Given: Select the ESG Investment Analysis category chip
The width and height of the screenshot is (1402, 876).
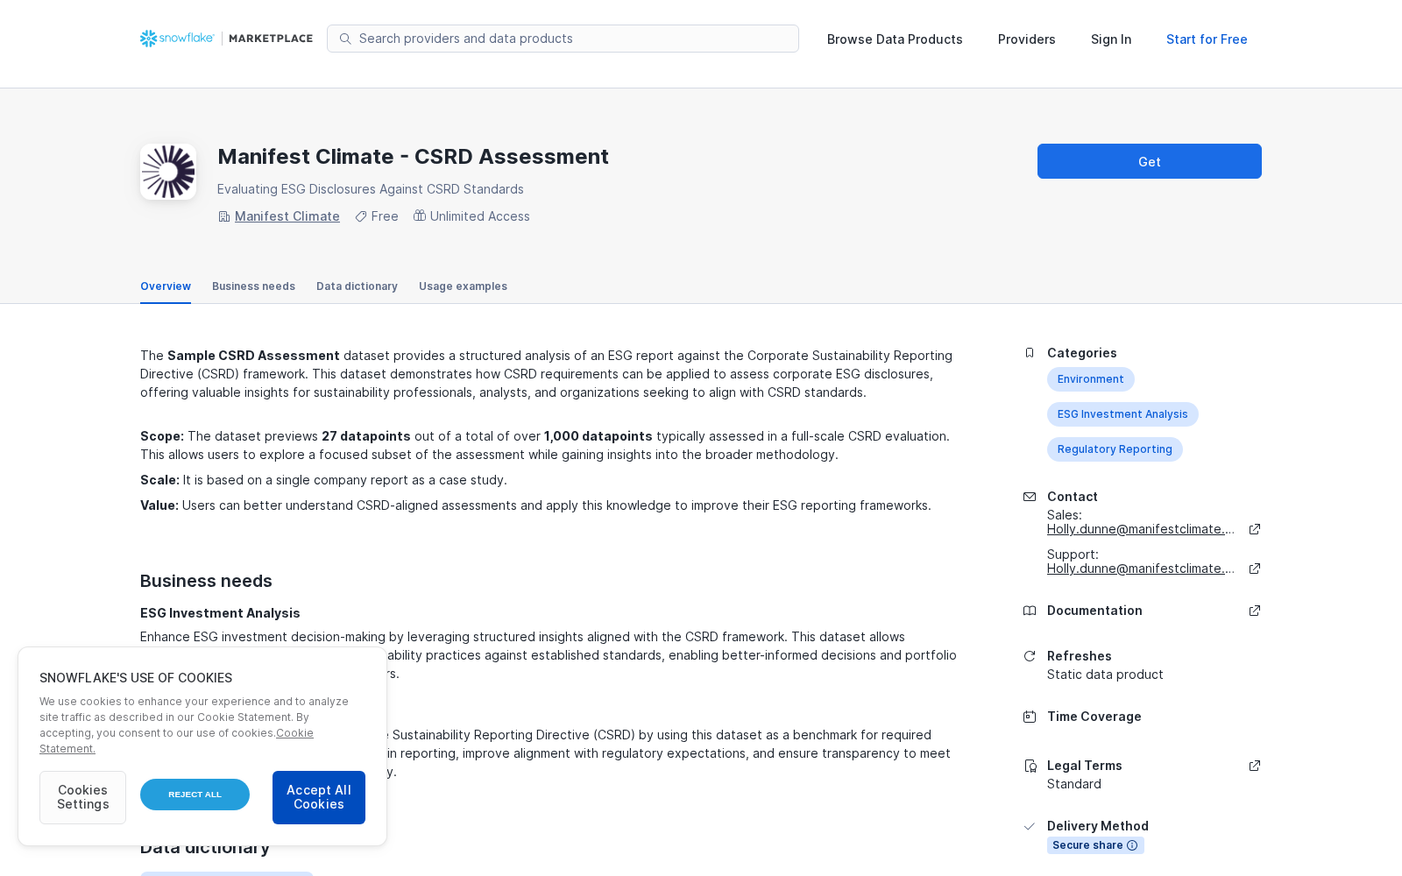Looking at the screenshot, I should point(1122,414).
